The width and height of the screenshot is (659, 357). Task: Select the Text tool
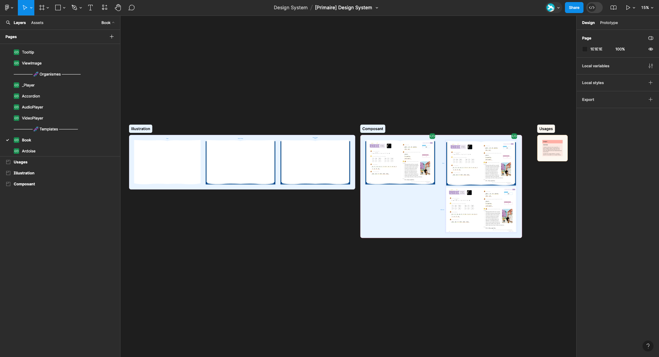(91, 8)
